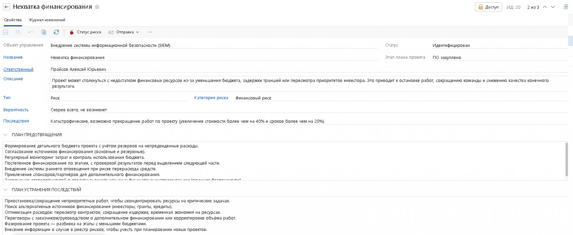Click the Статус риска bomb icon

(72, 32)
